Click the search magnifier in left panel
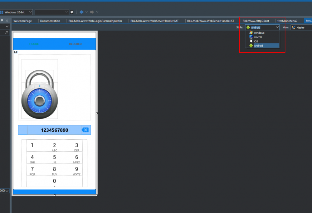This screenshot has width=312, height=213. [7, 33]
